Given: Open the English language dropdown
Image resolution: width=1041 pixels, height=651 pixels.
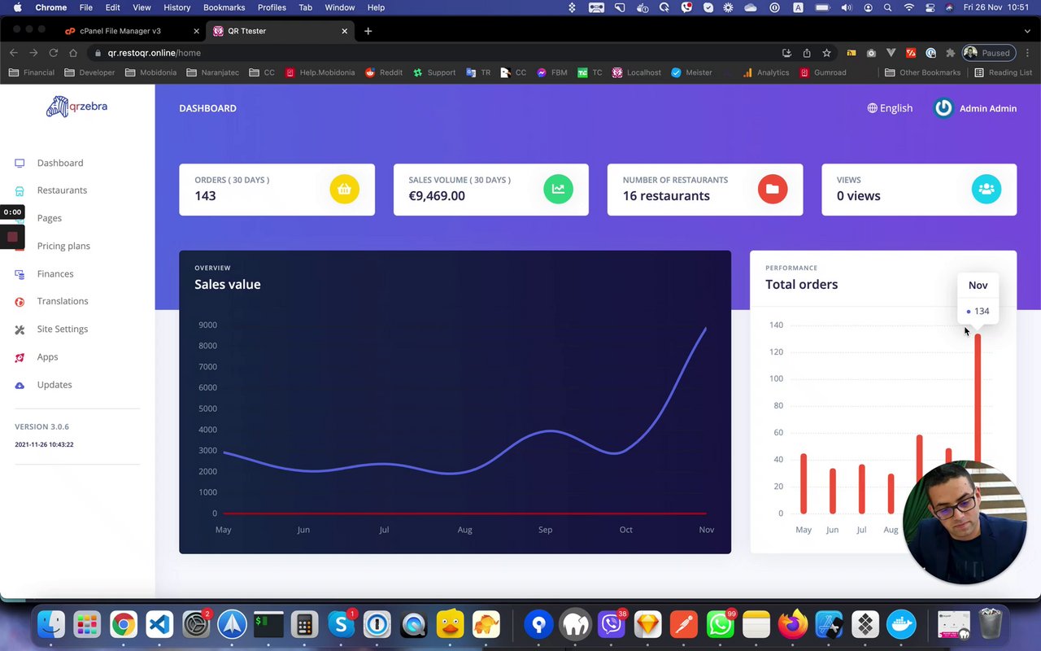Looking at the screenshot, I should point(890,108).
